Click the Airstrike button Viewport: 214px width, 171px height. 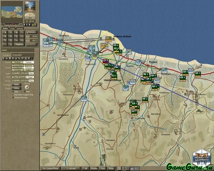(x=32, y=32)
